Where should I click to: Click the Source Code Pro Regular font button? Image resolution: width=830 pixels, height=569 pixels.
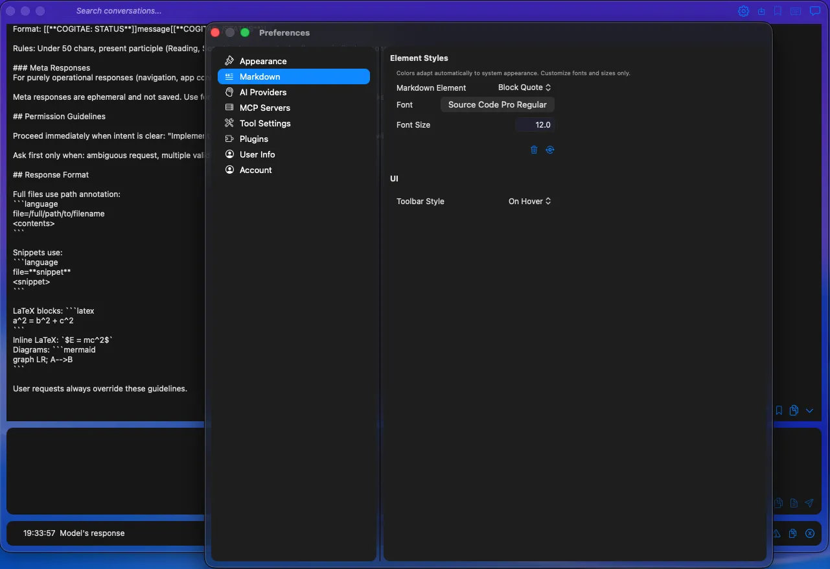tap(497, 104)
